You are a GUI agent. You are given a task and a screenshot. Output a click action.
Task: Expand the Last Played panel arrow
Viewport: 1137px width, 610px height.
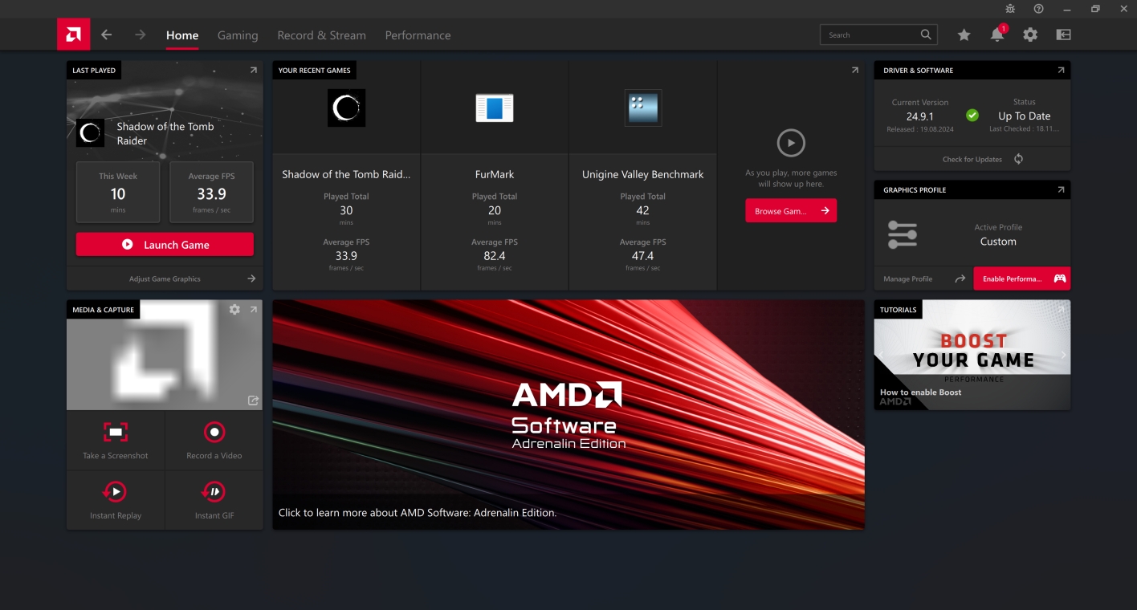pyautogui.click(x=253, y=71)
